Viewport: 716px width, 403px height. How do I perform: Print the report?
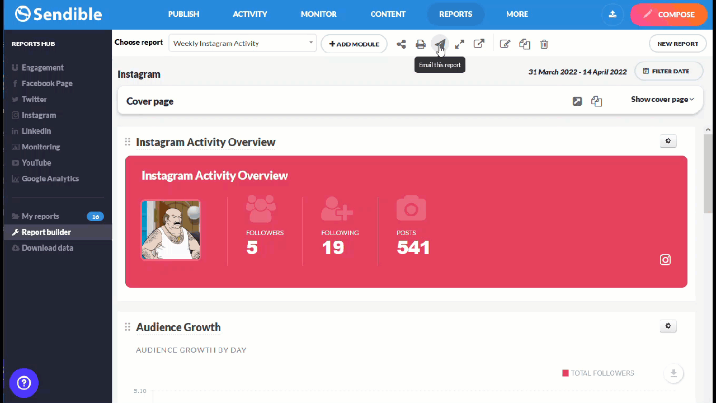[420, 44]
